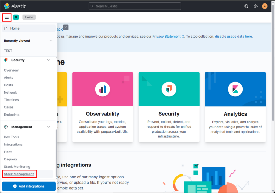The height and width of the screenshot is (193, 275).
Task: Collapse the Recently viewed section
Action: pyautogui.click(x=51, y=41)
